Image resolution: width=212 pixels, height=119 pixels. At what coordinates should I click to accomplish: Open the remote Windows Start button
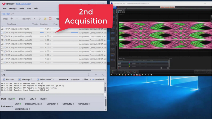point(111,75)
